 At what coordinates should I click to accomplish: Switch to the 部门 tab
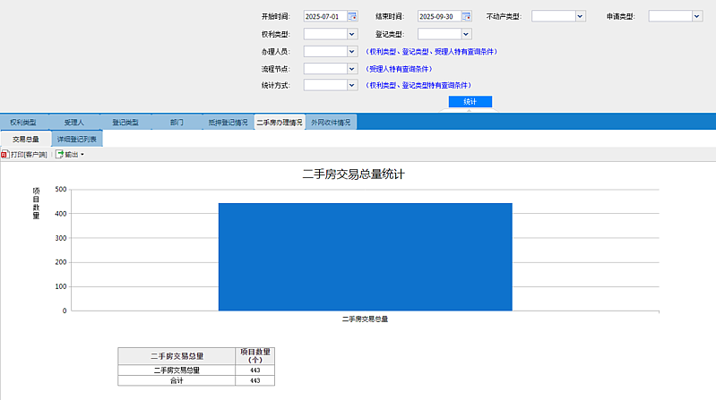click(177, 123)
